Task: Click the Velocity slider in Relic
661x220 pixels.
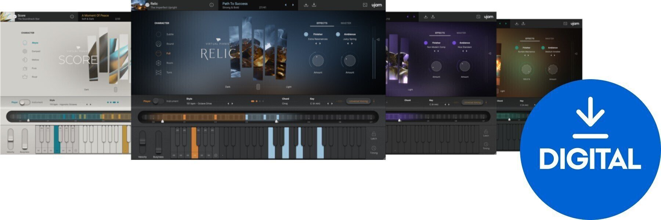Action: click(x=142, y=142)
